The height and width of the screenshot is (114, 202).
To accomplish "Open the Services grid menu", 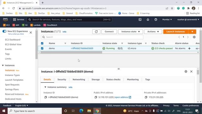I will coord(19,20).
